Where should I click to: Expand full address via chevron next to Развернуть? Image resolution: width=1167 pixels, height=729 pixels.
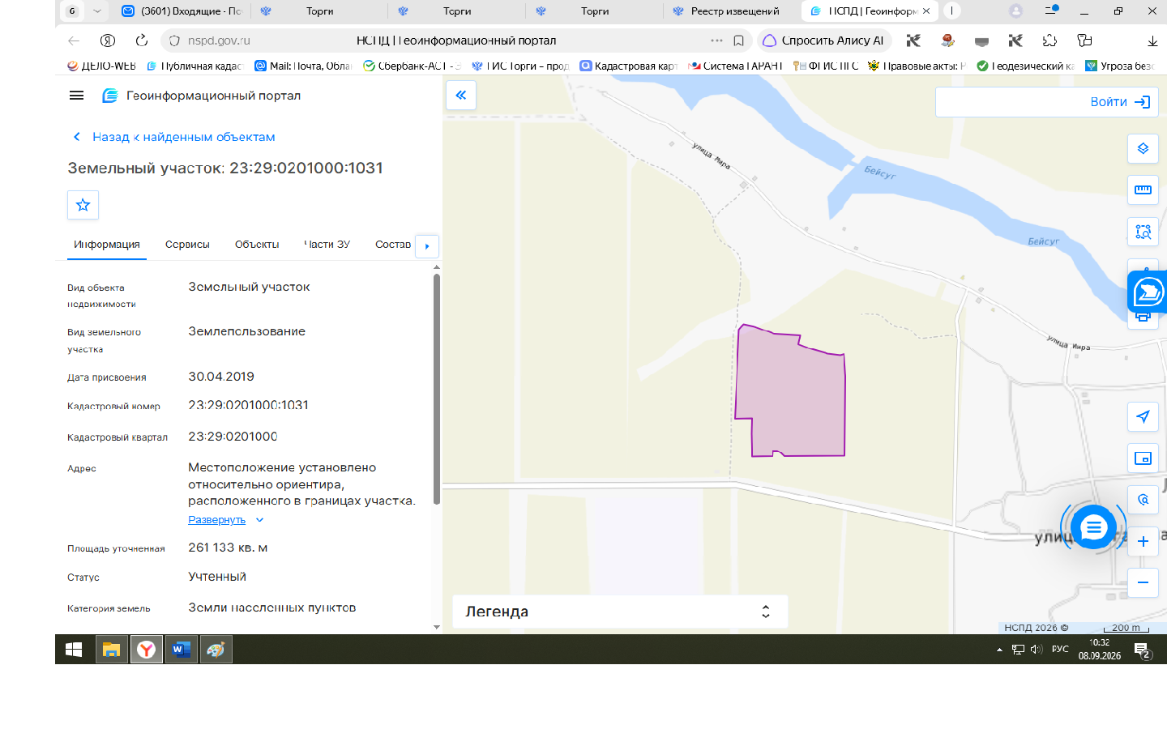(259, 520)
